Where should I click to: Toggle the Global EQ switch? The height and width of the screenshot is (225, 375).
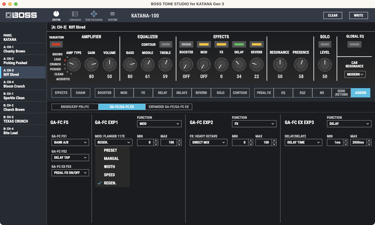pyautogui.click(x=354, y=44)
